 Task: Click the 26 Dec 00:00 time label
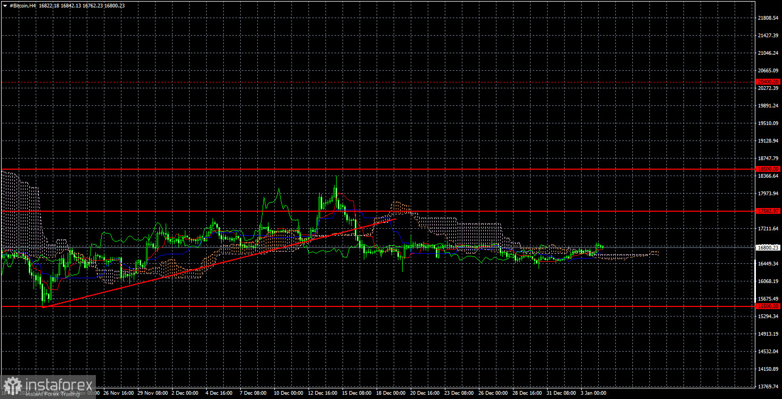[x=492, y=393]
